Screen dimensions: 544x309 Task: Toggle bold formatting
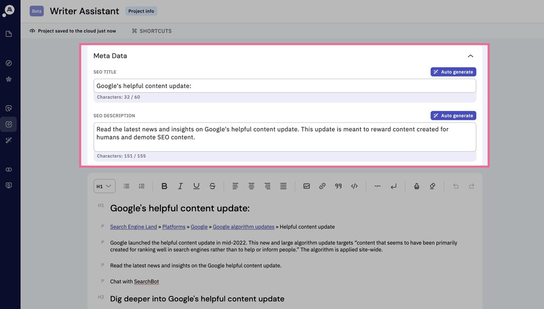(x=165, y=186)
